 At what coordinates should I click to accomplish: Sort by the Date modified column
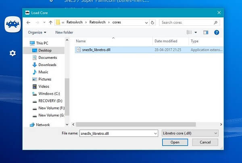point(166,41)
